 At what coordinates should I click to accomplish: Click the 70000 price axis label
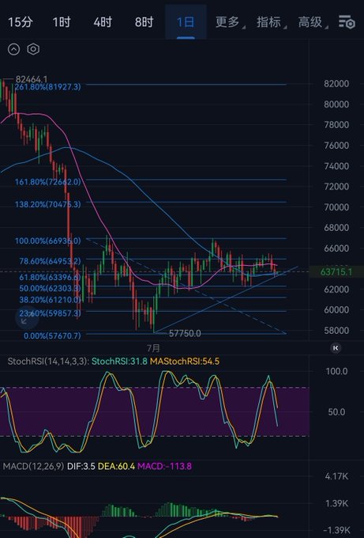336,207
